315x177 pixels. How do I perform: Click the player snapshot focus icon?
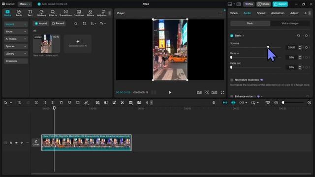pos(207,92)
